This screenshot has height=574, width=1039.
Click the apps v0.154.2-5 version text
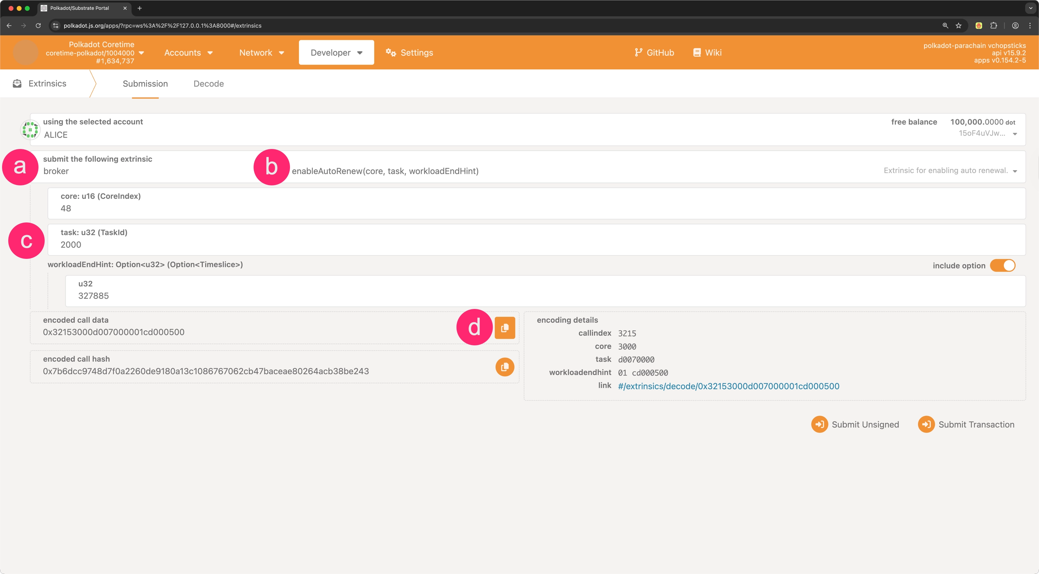point(1000,60)
